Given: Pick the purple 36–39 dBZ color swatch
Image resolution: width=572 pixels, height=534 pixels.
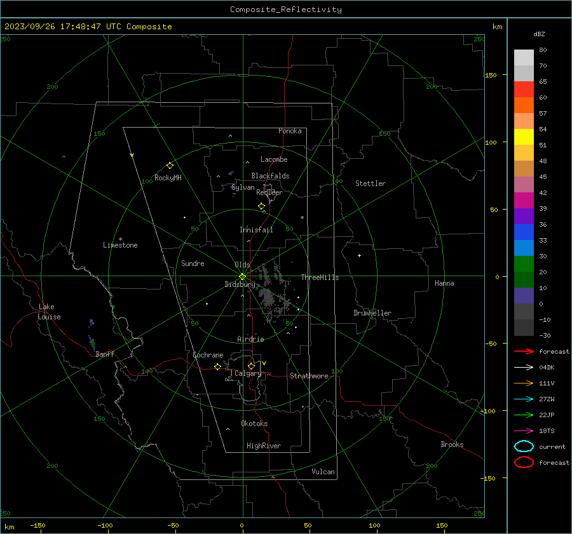Looking at the screenshot, I should [x=524, y=216].
